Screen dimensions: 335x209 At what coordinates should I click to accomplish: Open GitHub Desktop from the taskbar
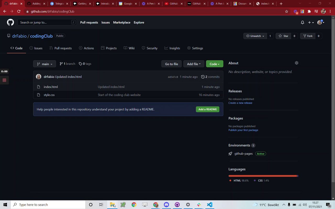pos(177,205)
